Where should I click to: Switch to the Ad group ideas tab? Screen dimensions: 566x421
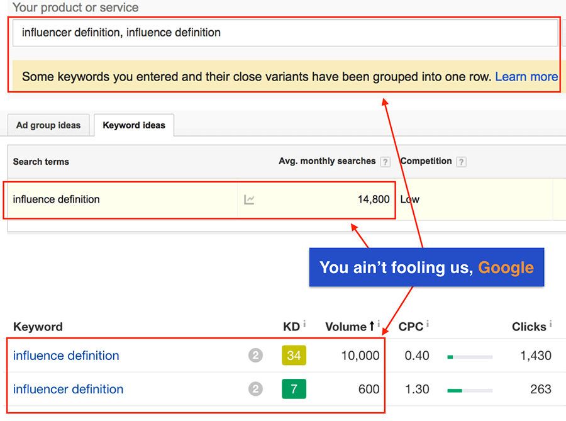tap(48, 125)
